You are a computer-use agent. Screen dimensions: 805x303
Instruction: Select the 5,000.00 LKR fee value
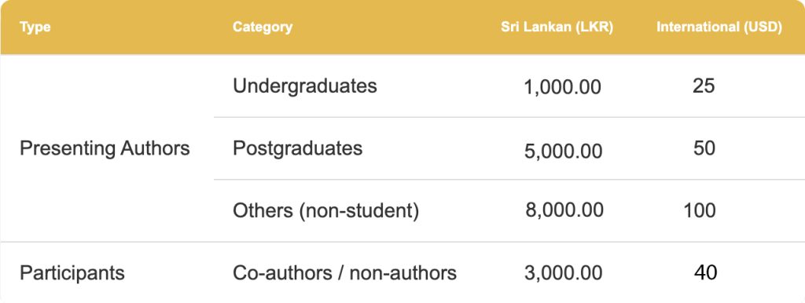tap(563, 151)
